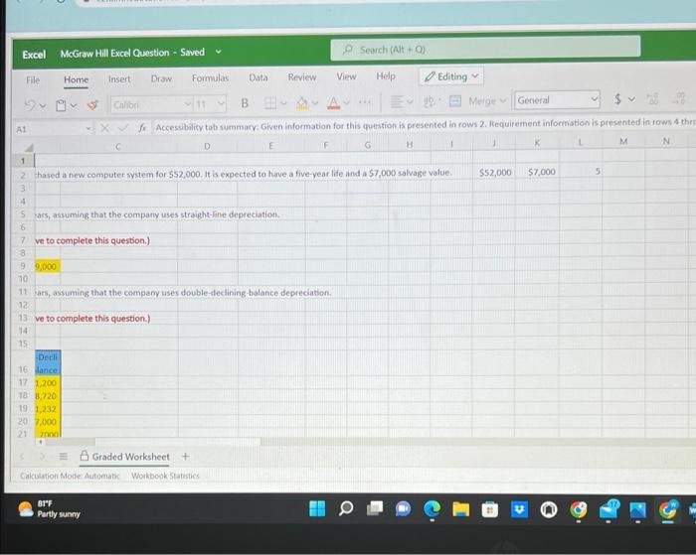Click the file name dropdown chevron

[x=219, y=52]
